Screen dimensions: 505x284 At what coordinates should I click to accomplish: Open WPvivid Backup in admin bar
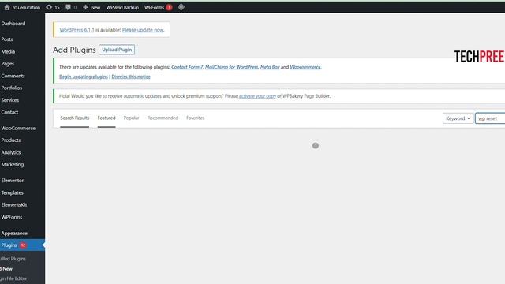(x=122, y=7)
